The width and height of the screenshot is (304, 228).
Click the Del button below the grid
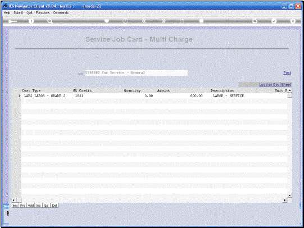point(55,206)
